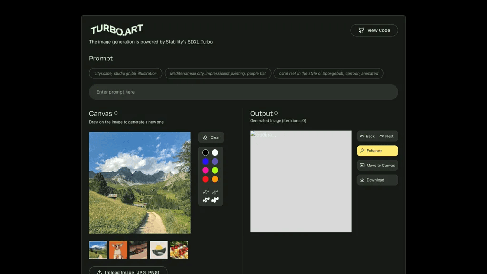Set the thickest brush stroke size
487x274 pixels.
pos(215,200)
